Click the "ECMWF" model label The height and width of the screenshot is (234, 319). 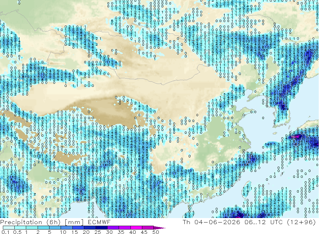pyautogui.click(x=99, y=222)
